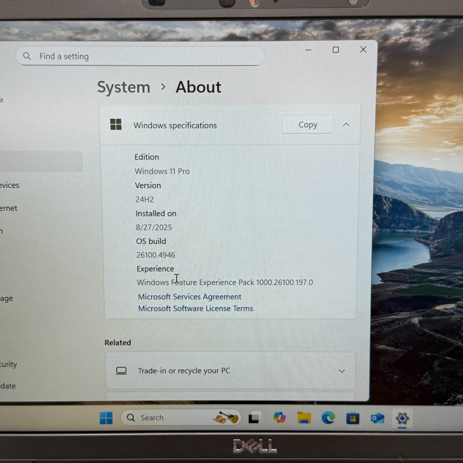
Task: Launch Microsoft Edge from the taskbar
Action: point(328,418)
